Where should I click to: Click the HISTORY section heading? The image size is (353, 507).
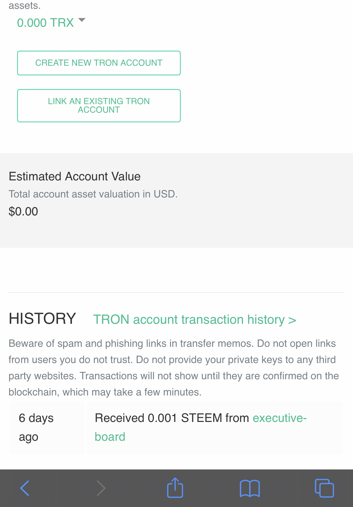[42, 318]
